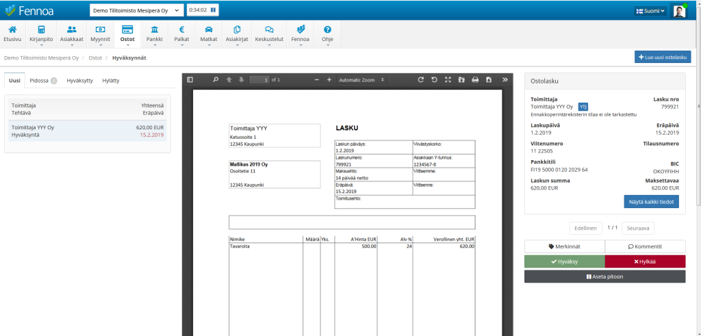This screenshot has height=336, width=701.
Task: Pause the session timer
Action: point(213,10)
